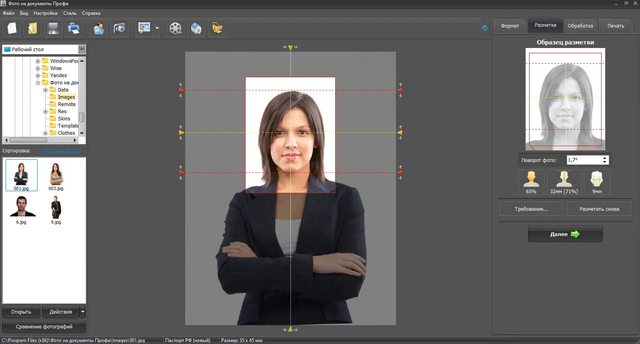
Task: Click the 32мм head height icon
Action: coord(564,182)
